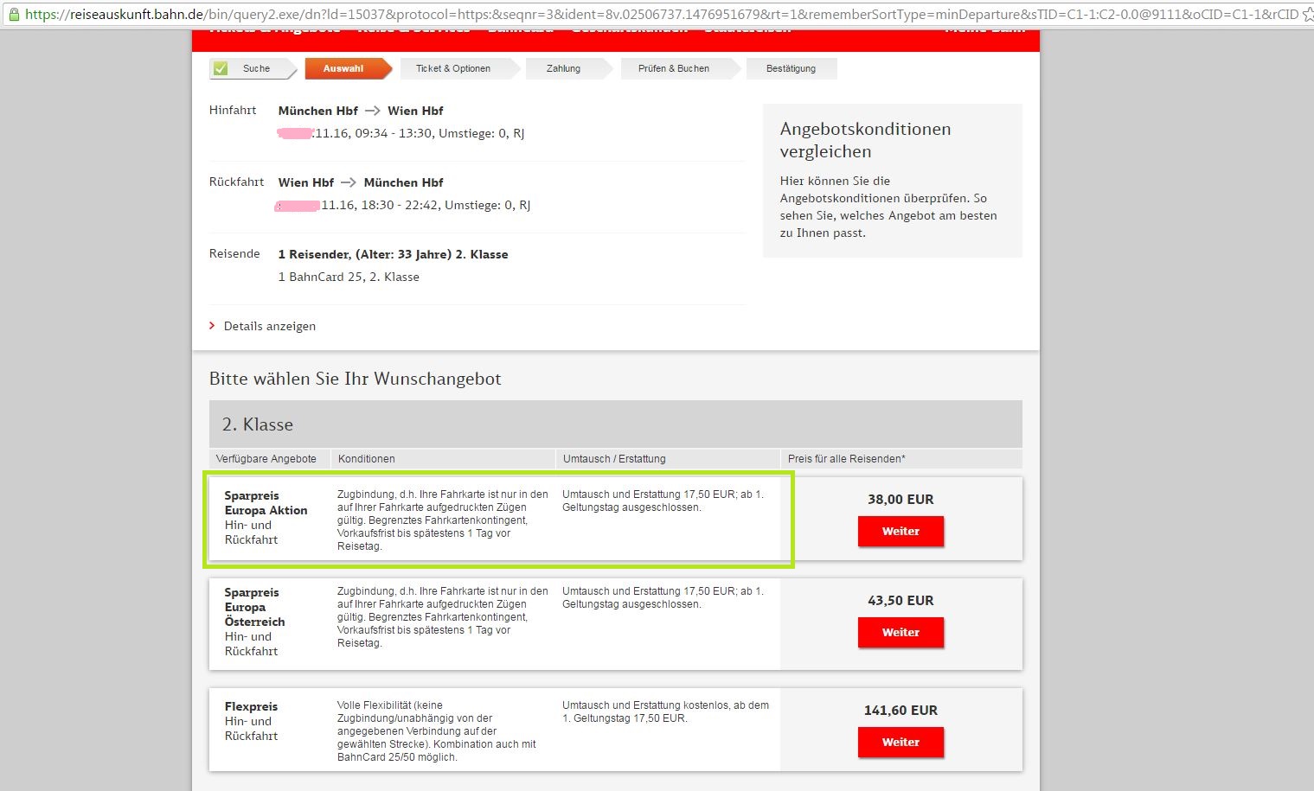The image size is (1314, 791).
Task: Click the bookmark star in the address bar
Action: pyautogui.click(x=1306, y=14)
